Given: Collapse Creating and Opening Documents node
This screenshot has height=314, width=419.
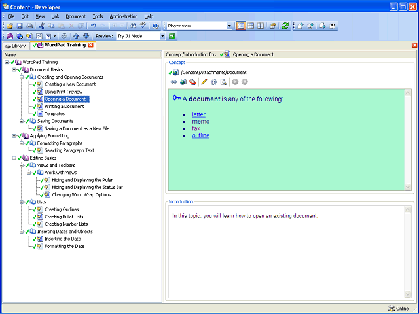Looking at the screenshot, I should click(x=22, y=77).
